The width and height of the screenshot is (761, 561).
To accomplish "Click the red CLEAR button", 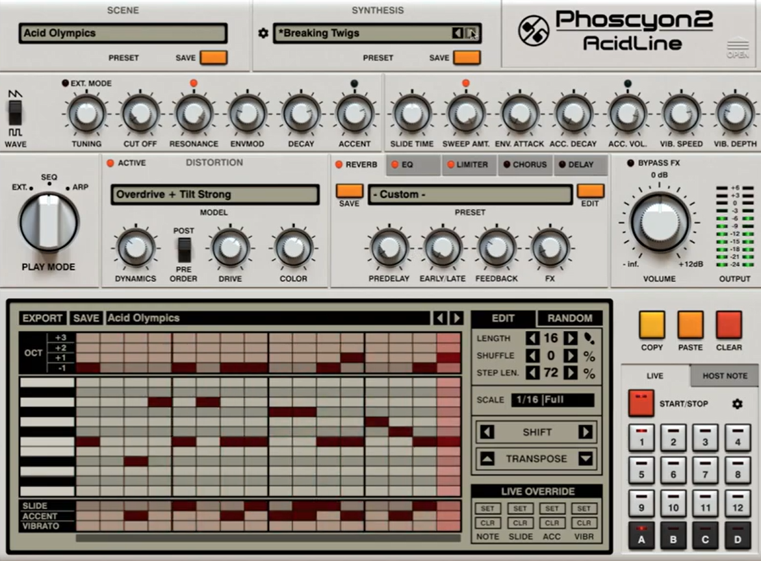I will point(729,325).
